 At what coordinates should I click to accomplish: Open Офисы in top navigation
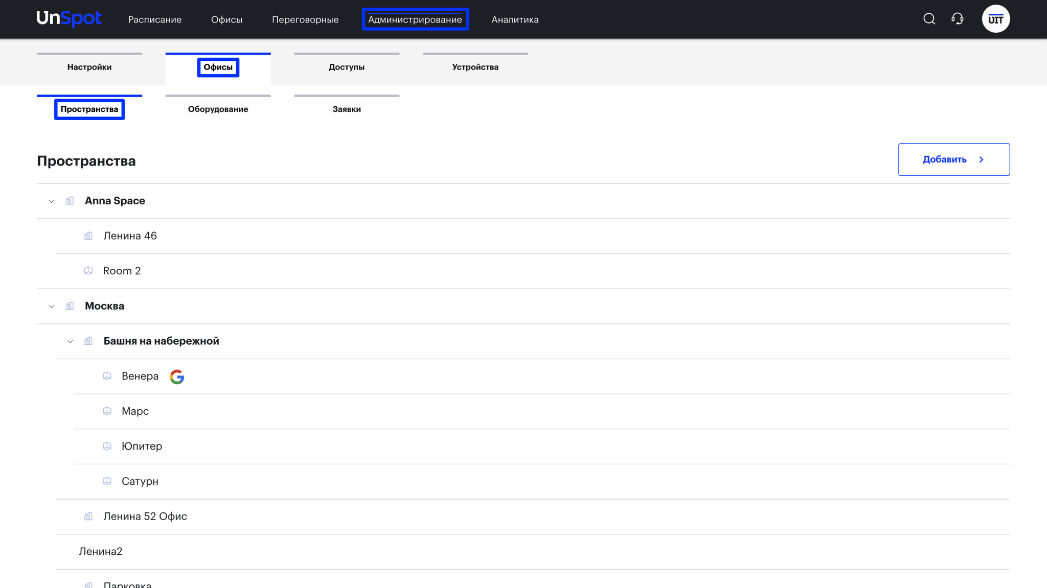tap(226, 19)
